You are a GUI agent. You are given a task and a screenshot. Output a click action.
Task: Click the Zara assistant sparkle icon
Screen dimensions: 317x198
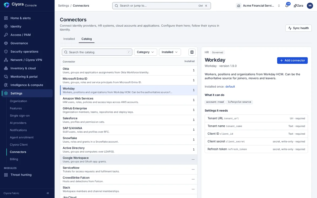(295, 6)
